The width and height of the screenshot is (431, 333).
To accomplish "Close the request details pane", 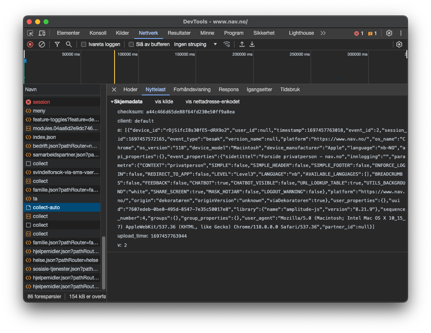I will (x=114, y=90).
